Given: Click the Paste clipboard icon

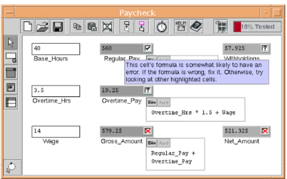Looking at the screenshot, I should 92,27.
